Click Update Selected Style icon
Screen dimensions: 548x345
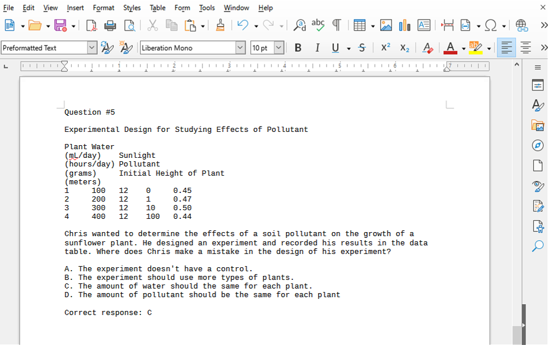[107, 48]
